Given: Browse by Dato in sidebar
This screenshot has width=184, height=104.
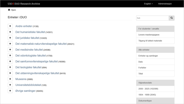Looking at the screenshot, I should click(x=155, y=62).
